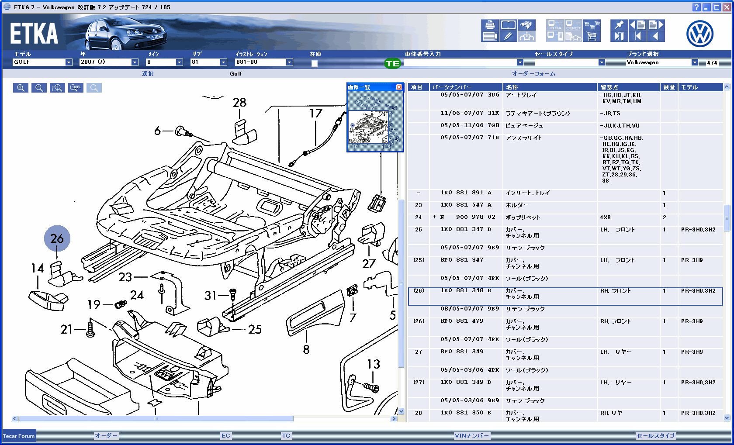The width and height of the screenshot is (734, 445).
Task: Click the Volkswagen logo
Action: [699, 34]
